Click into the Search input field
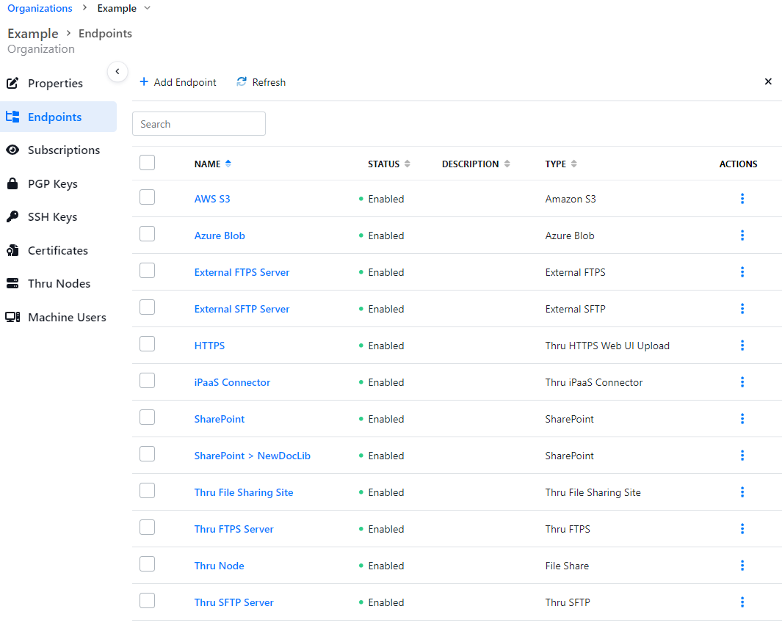 tap(199, 124)
